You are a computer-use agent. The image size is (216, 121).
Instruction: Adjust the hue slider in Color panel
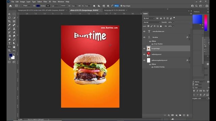206,23
